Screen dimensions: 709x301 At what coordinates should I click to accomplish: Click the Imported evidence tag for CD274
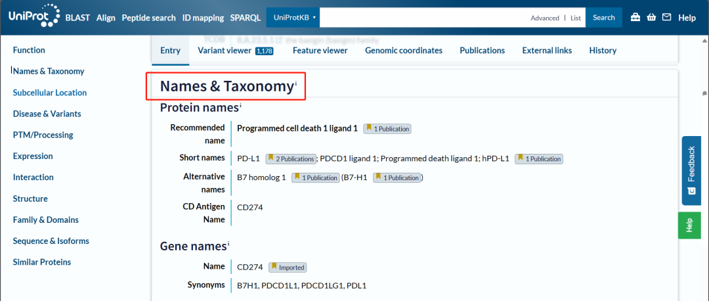tap(288, 267)
